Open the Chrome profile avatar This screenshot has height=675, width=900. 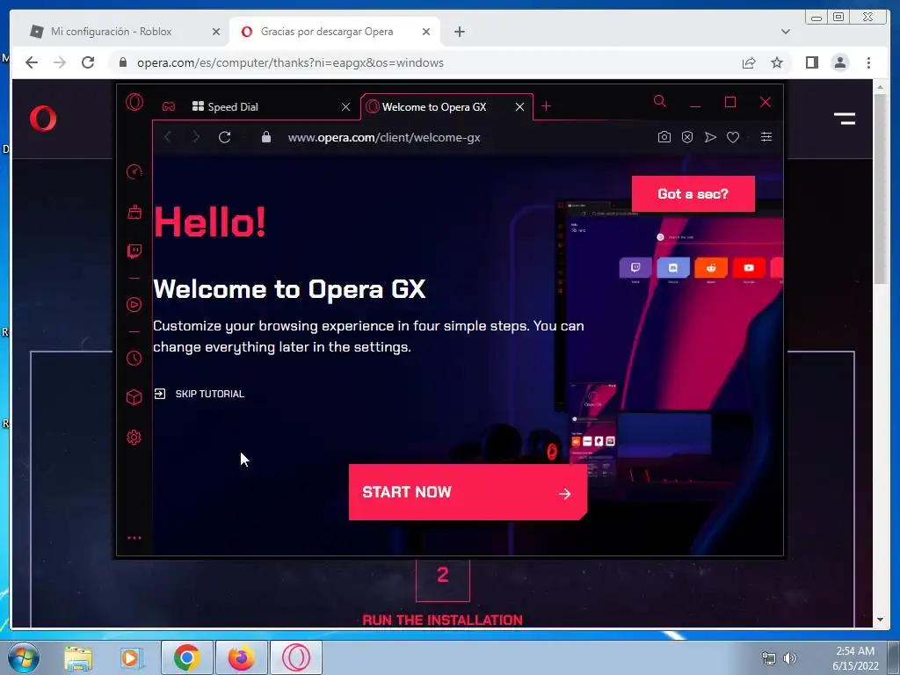point(840,62)
